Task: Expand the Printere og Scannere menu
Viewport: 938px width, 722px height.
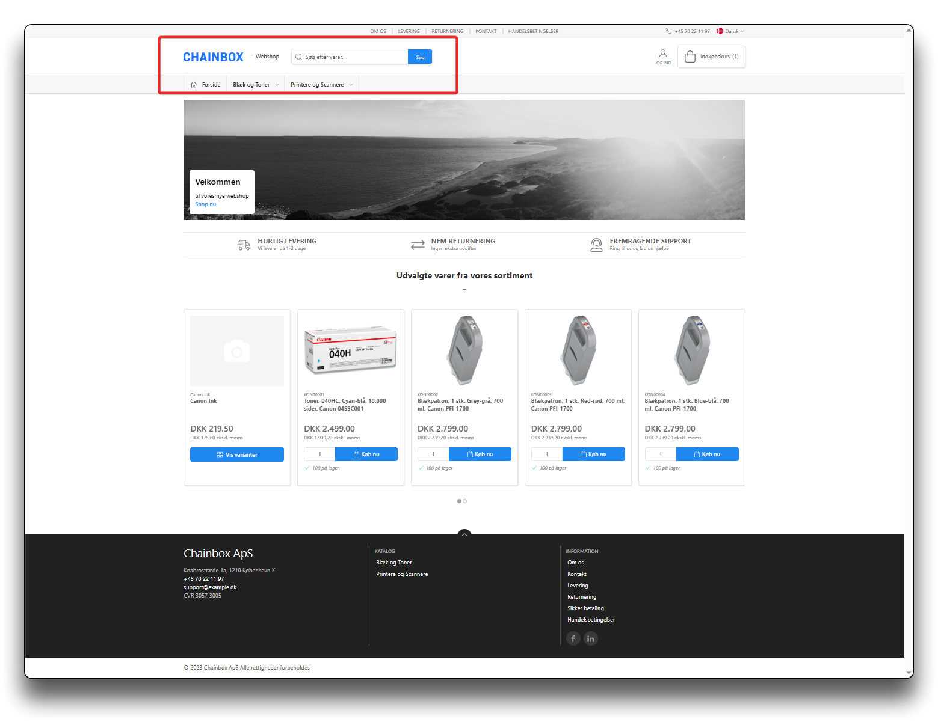Action: pos(321,85)
